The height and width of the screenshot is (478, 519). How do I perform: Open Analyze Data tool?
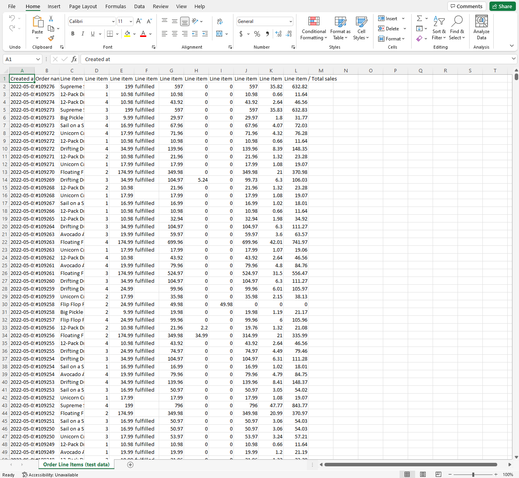[x=481, y=28]
